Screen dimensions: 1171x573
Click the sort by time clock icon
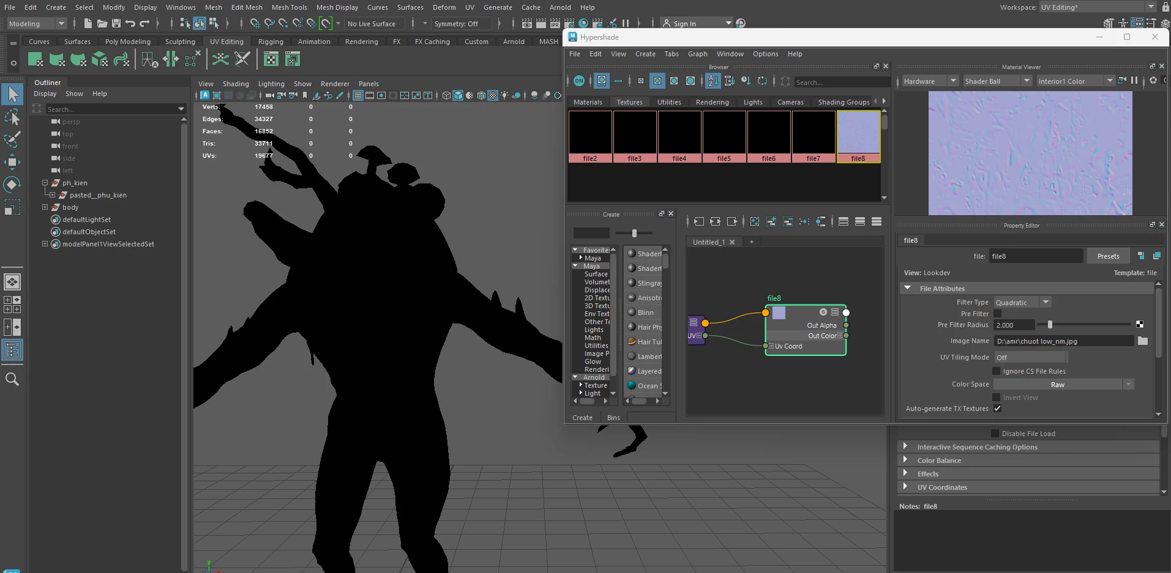[x=746, y=81]
